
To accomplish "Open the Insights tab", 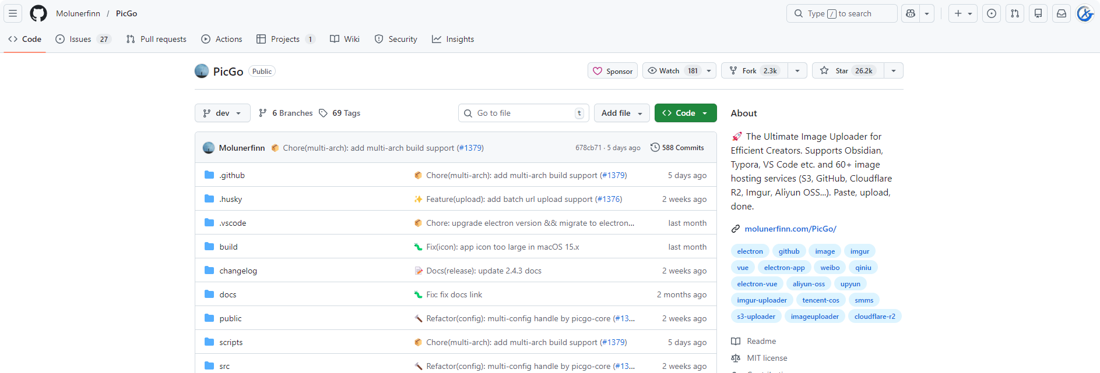I will click(453, 39).
